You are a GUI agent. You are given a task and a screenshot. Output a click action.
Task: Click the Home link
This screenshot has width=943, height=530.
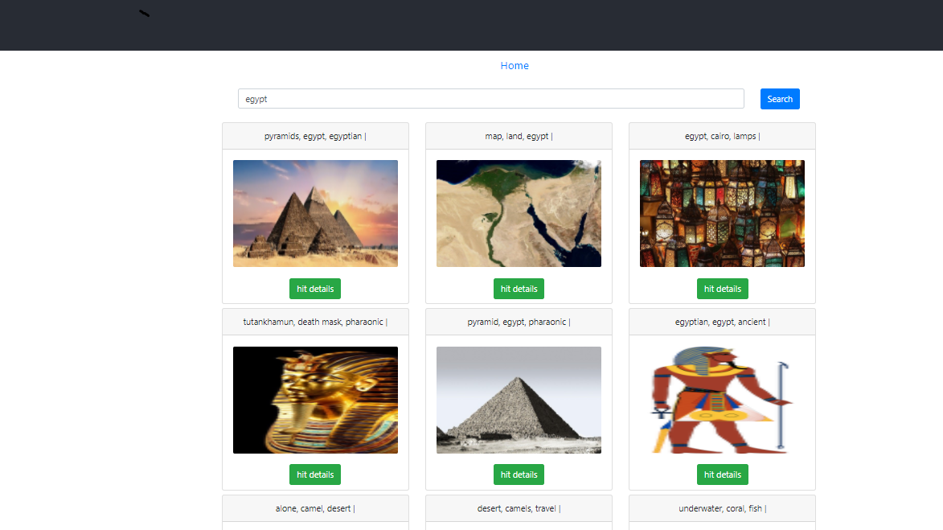[515, 66]
